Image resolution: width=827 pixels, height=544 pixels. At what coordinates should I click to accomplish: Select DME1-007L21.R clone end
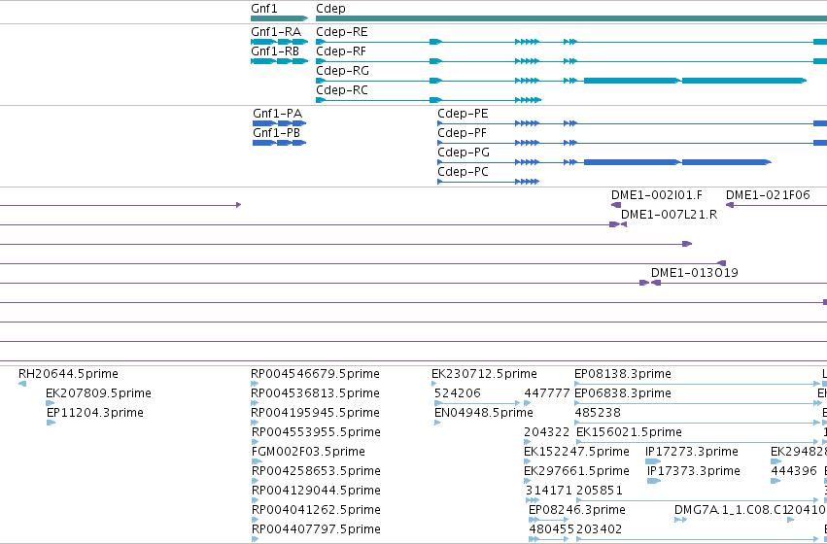(x=624, y=224)
